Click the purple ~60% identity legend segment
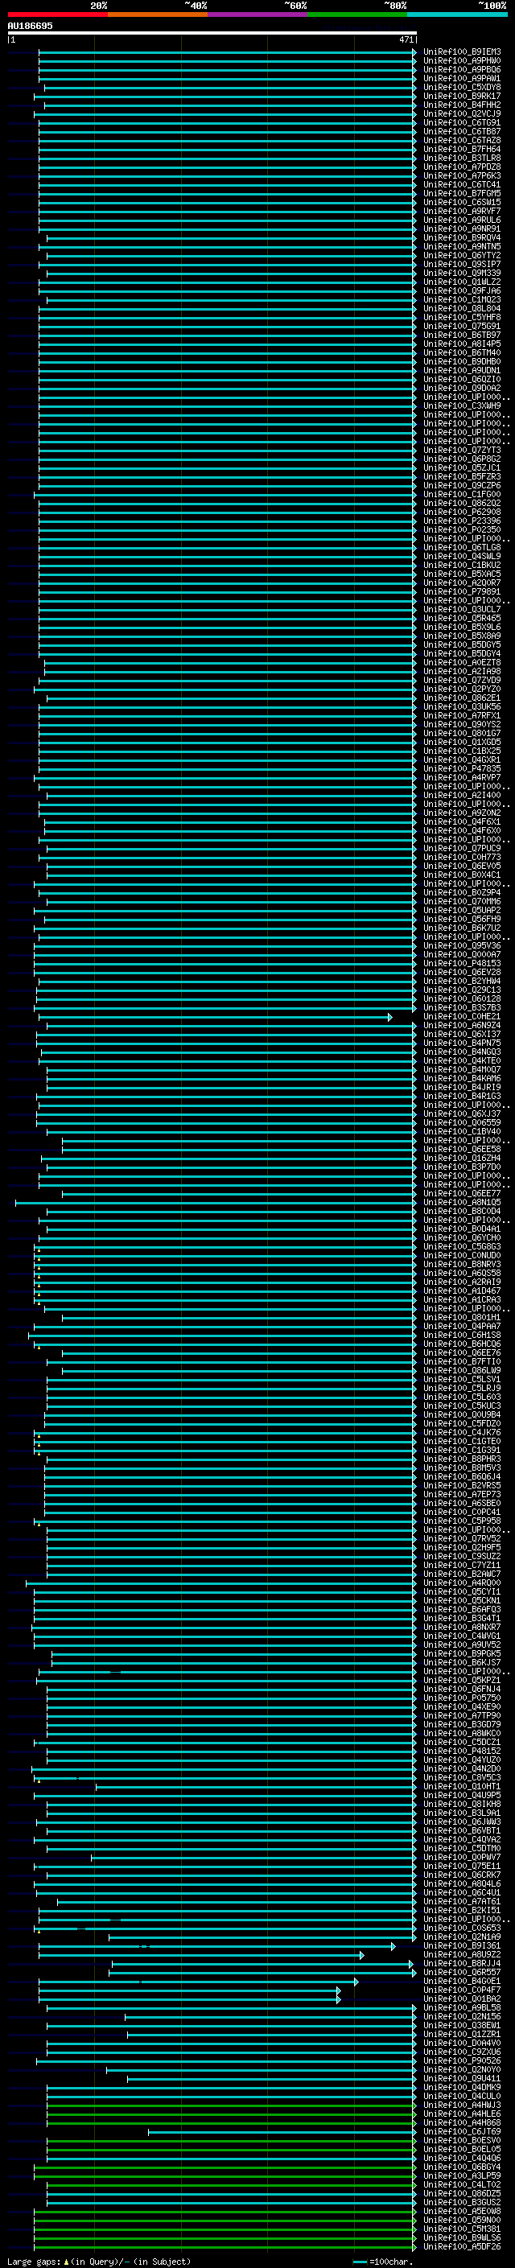This screenshot has height=2268, width=515. 257,14
